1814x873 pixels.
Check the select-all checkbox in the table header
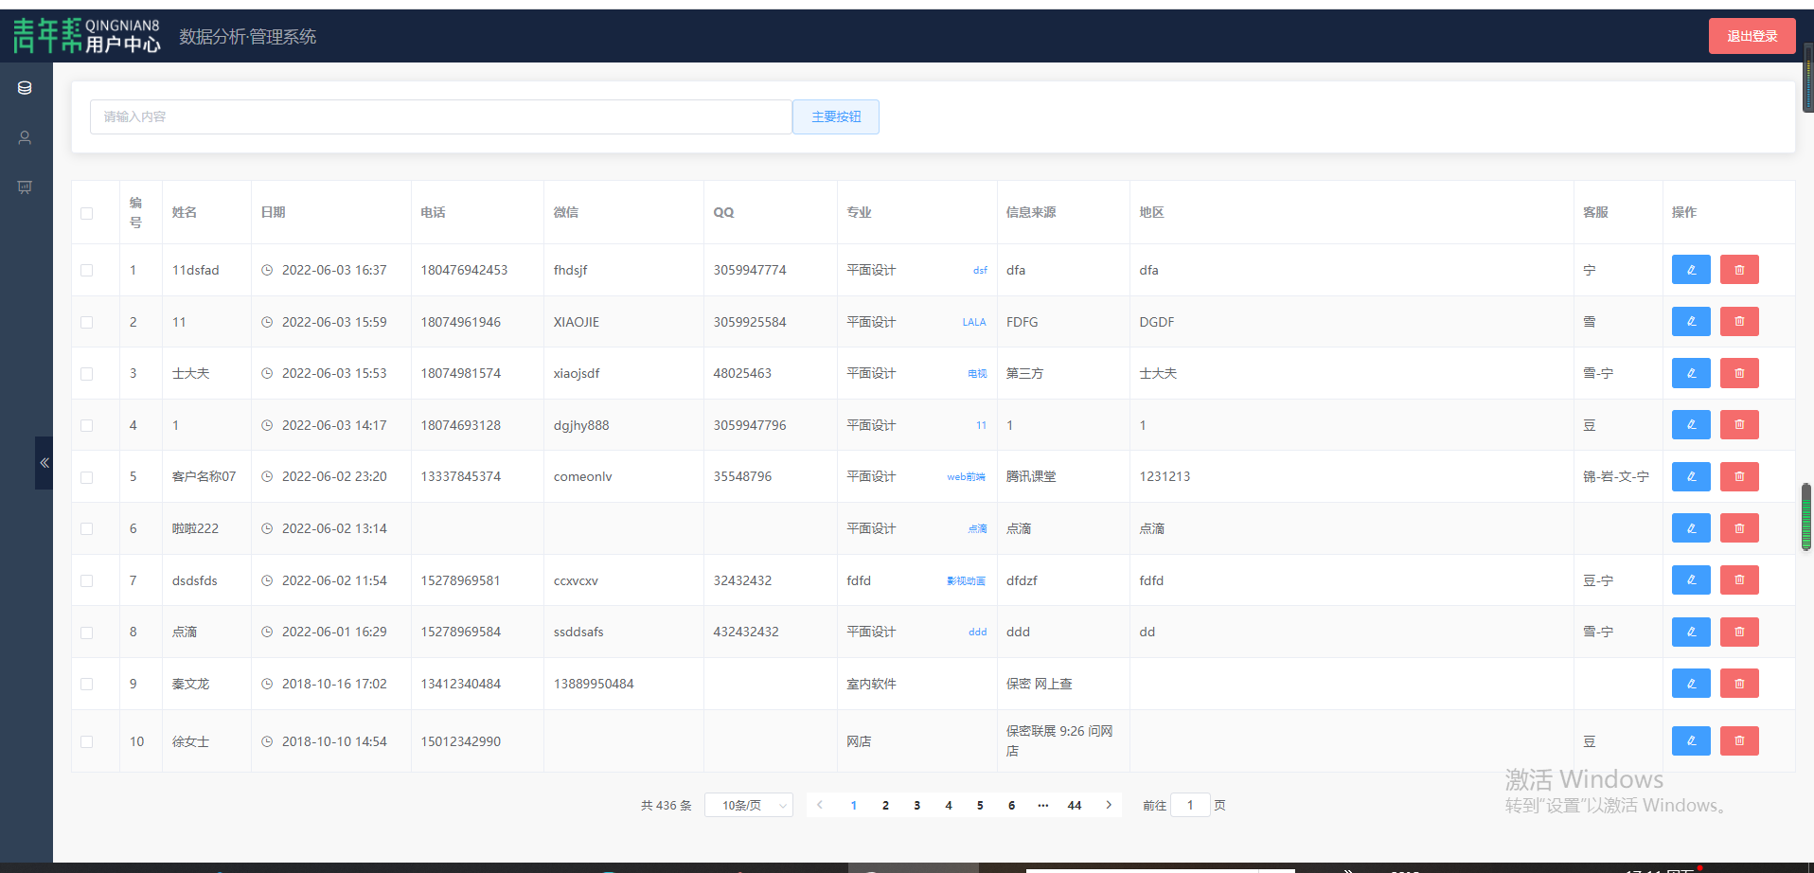(x=87, y=213)
